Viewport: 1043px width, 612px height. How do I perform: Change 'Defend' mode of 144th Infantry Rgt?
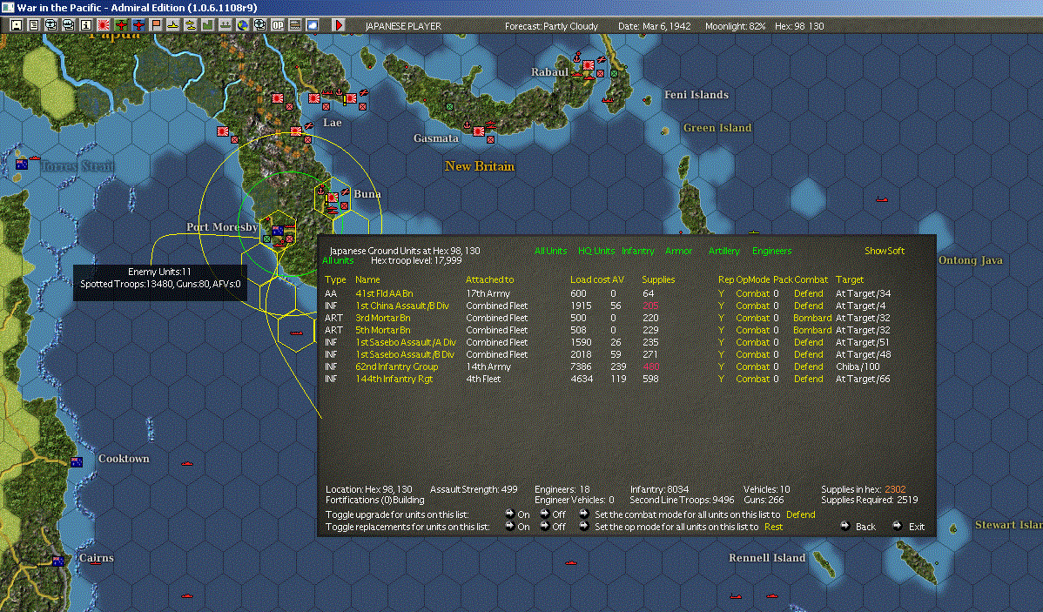808,379
